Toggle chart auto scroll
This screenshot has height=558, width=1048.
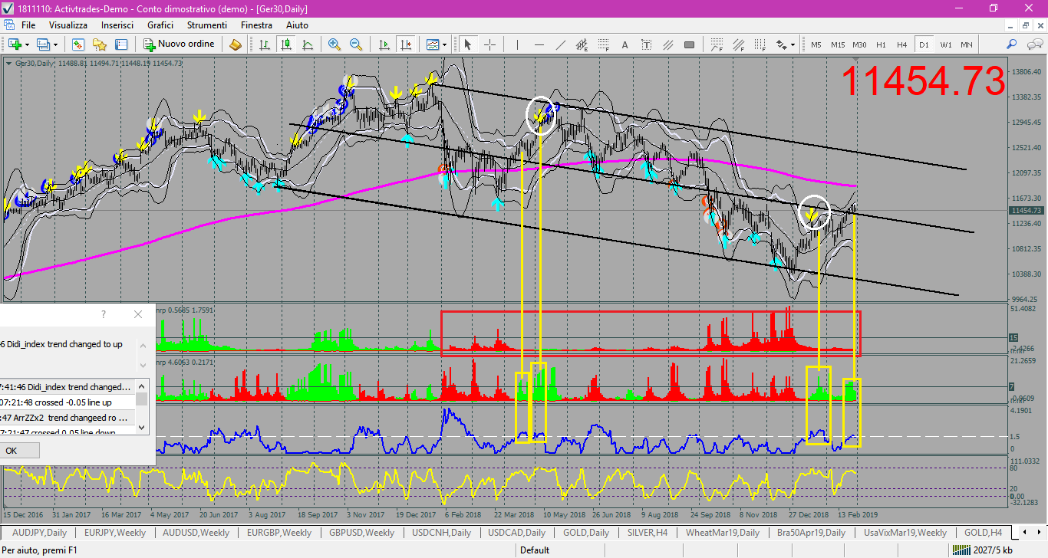pyautogui.click(x=384, y=44)
